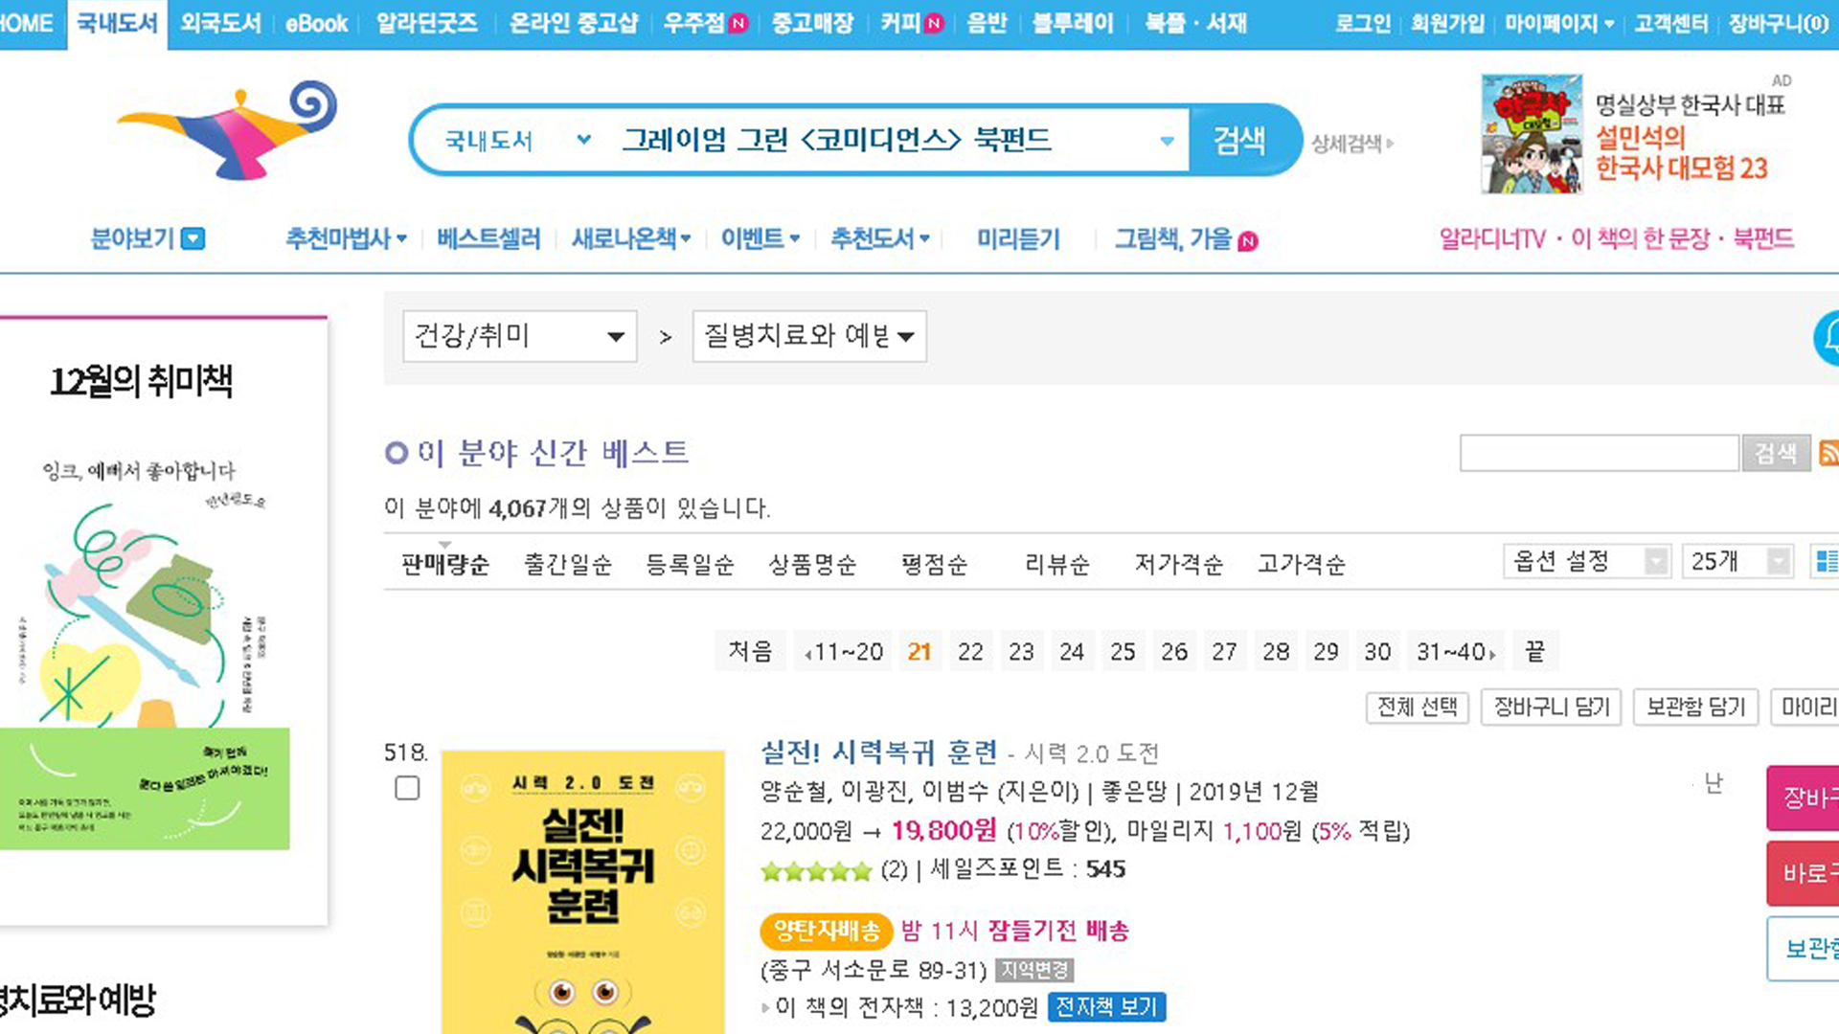The image size is (1839, 1034).
Task: Go to page 22 of results
Action: pos(970,652)
